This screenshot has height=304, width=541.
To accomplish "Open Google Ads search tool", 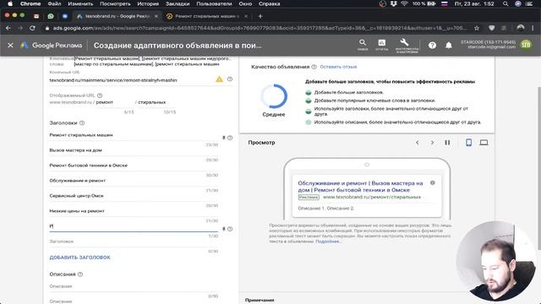I will [x=363, y=45].
